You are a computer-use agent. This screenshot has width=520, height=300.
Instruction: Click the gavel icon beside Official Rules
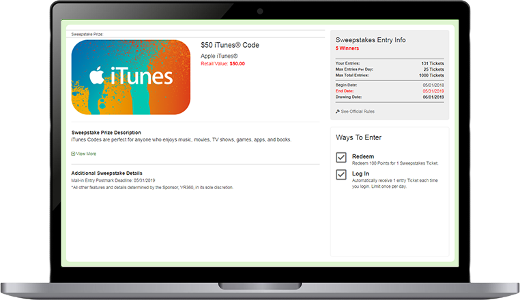tap(338, 112)
